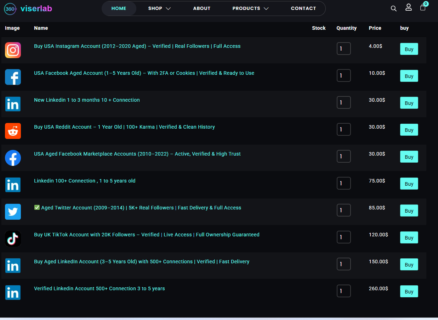438x320 pixels.
Task: Click the Twitter bird icon
Action: coord(13,212)
